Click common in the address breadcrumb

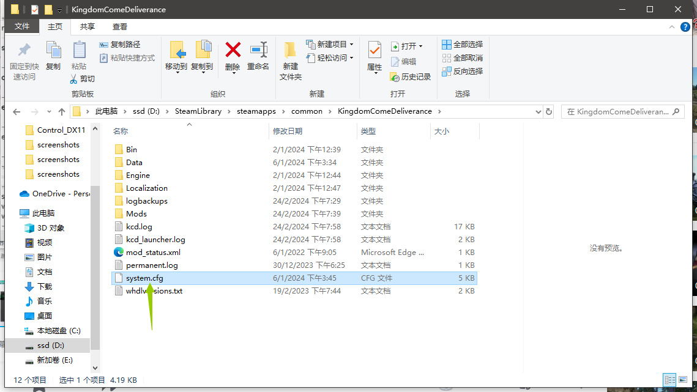(x=307, y=111)
